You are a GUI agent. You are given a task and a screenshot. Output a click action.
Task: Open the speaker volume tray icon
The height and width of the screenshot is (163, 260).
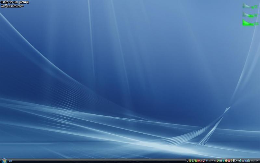click(237, 161)
